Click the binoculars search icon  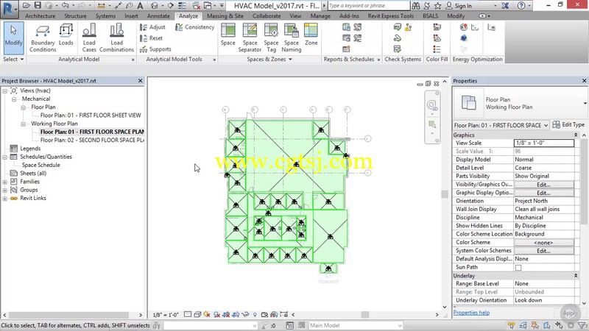[x=416, y=6]
